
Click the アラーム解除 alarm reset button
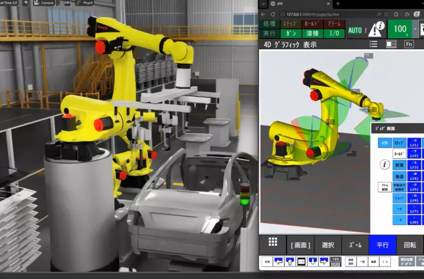(x=385, y=187)
